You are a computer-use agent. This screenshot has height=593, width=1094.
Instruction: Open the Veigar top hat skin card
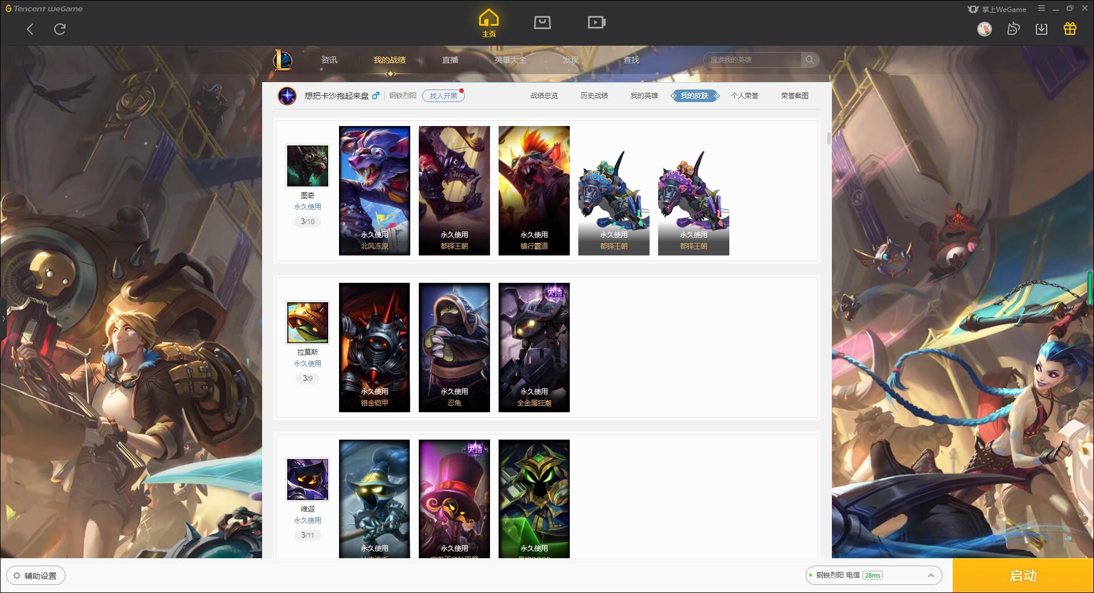tap(454, 499)
